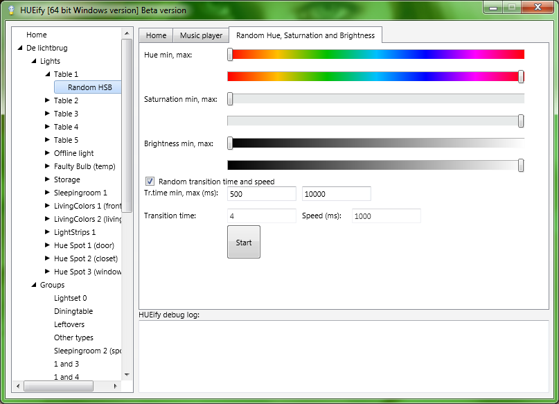The image size is (559, 404).
Task: Select the Random HSB tree item
Action: pyautogui.click(x=88, y=87)
